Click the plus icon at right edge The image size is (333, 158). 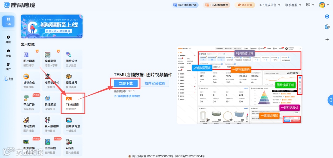tap(327, 39)
